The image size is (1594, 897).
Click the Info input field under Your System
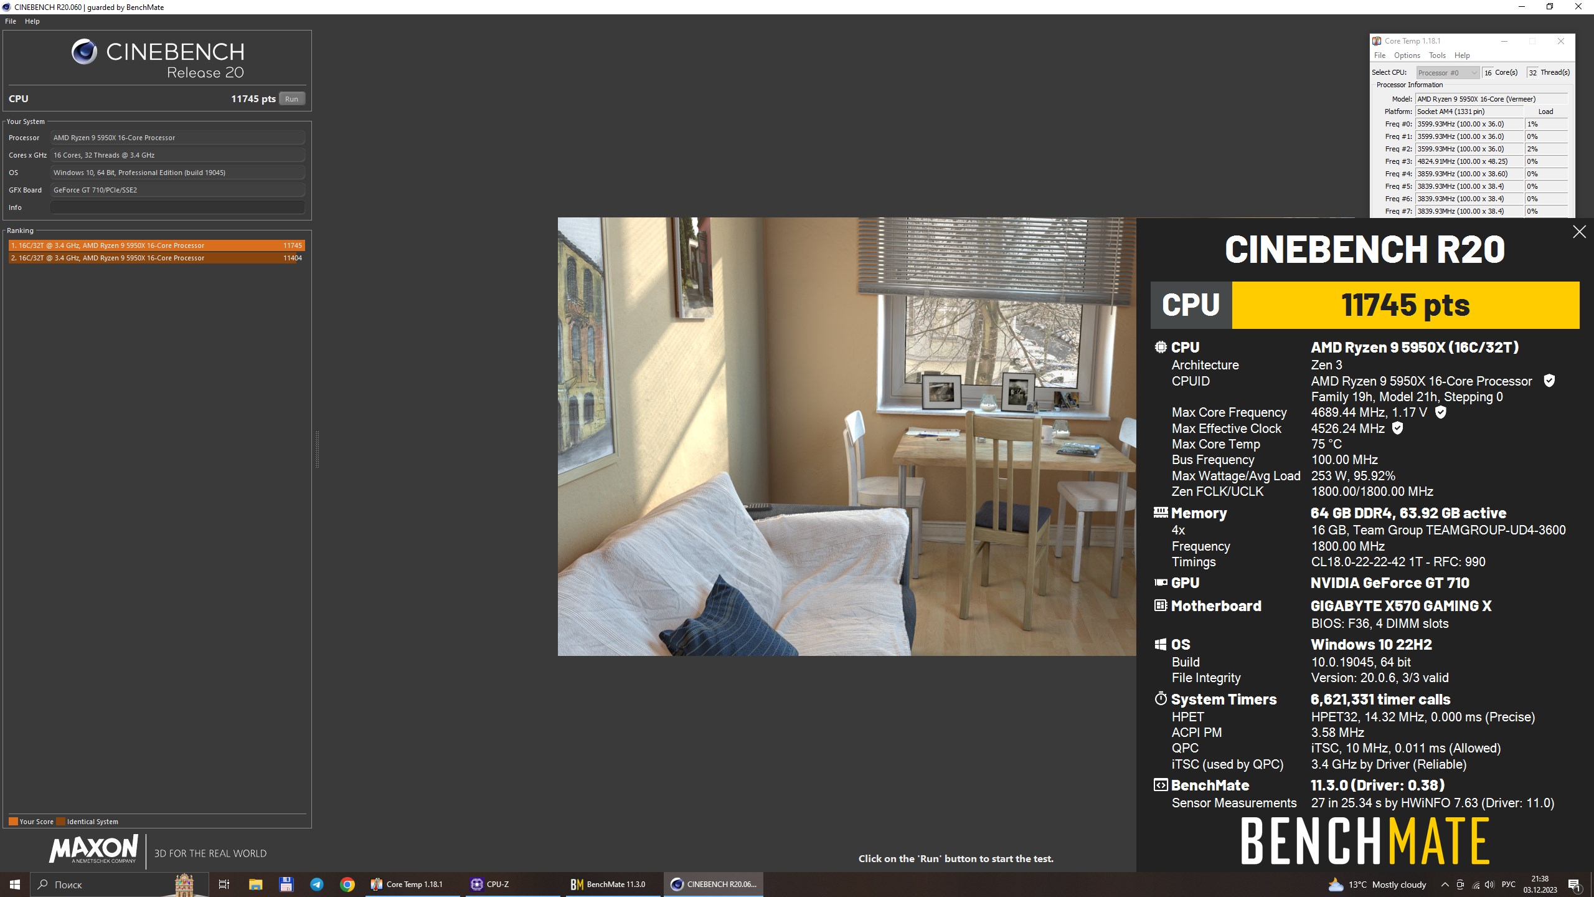tap(177, 207)
